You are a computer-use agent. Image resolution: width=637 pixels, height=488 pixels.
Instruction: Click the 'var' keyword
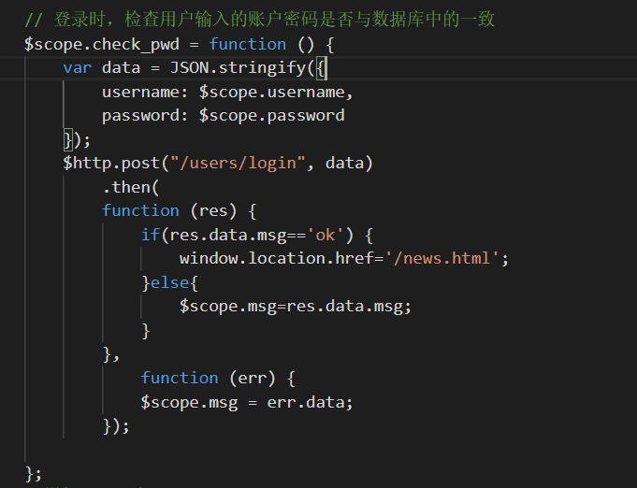tap(78, 68)
